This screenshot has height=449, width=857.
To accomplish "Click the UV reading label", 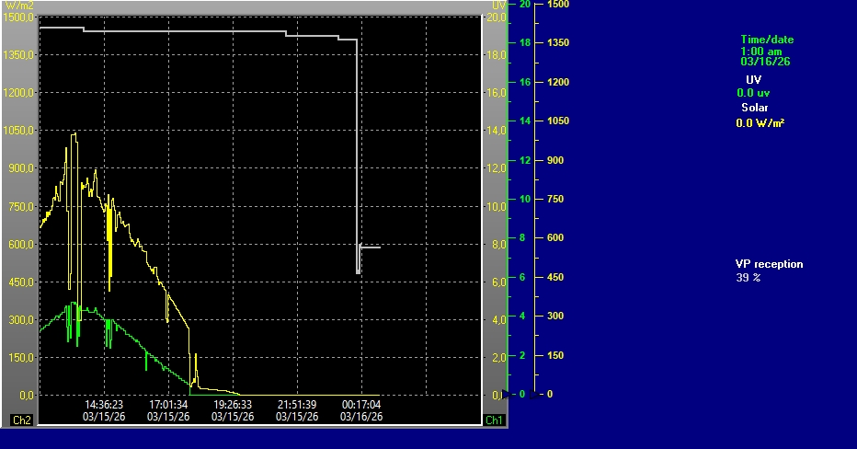I will point(753,80).
